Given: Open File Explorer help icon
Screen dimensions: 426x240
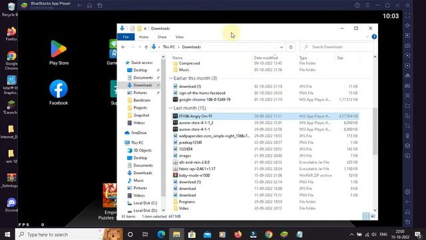Looking at the screenshot, I should (374, 37).
